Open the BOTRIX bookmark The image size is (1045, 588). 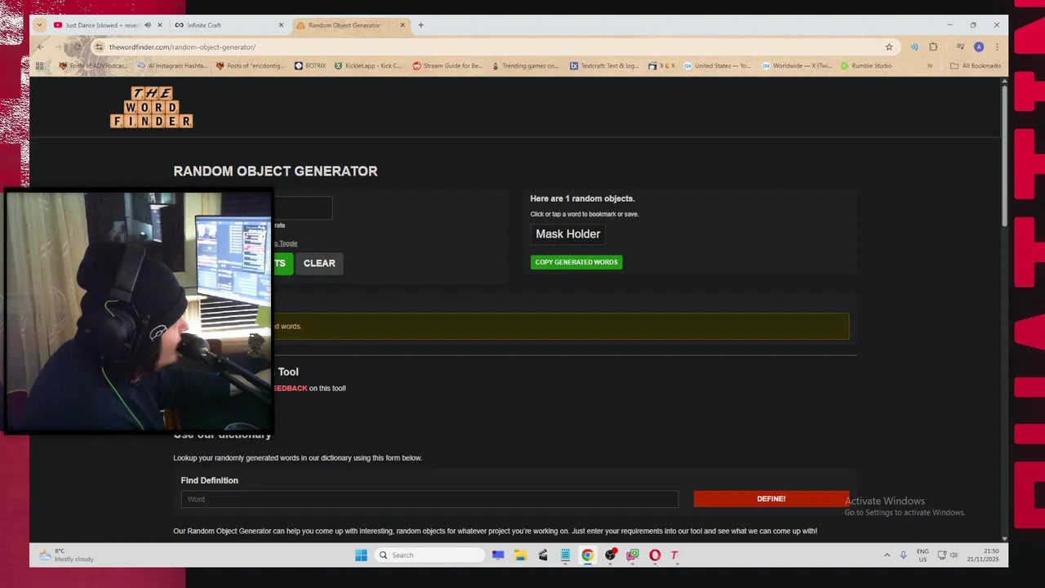pos(310,66)
